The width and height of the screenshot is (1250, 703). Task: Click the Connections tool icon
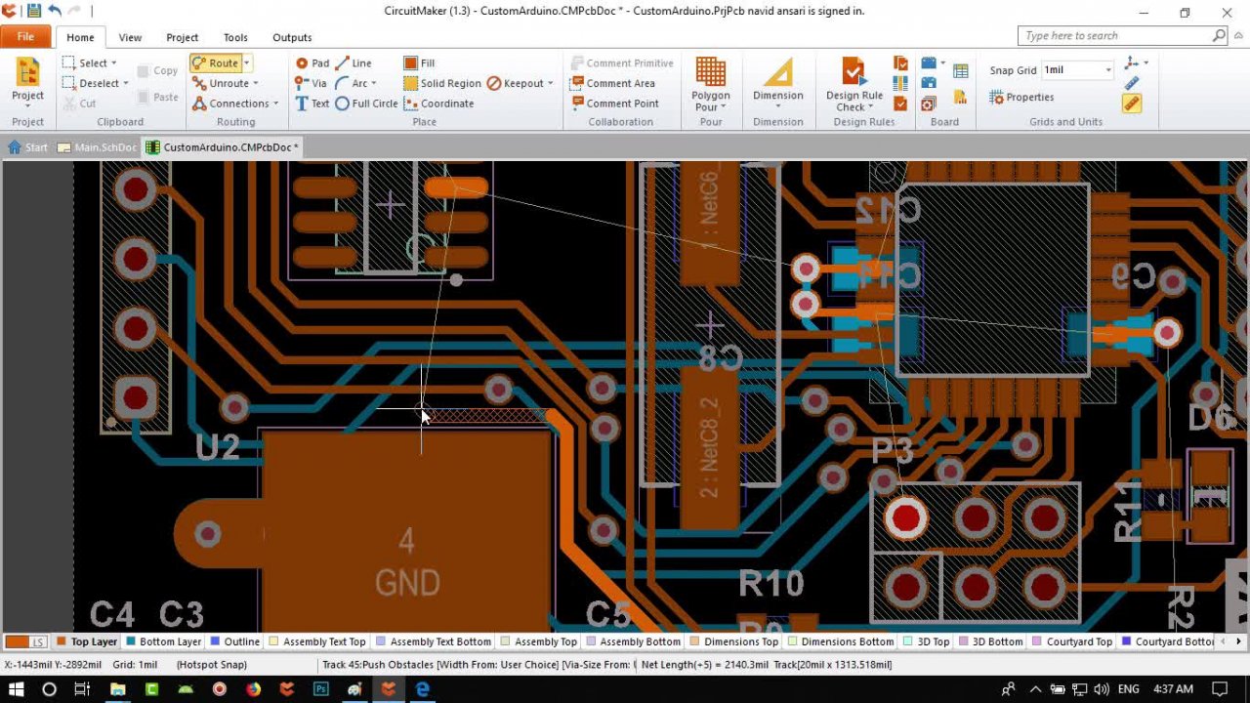point(199,103)
